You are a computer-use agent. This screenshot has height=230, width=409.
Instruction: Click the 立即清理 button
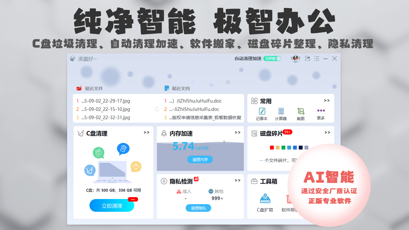coord(112,205)
